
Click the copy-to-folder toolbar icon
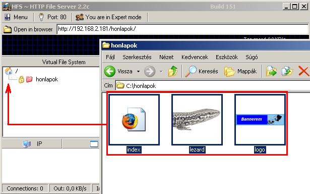pyautogui.click(x=287, y=71)
